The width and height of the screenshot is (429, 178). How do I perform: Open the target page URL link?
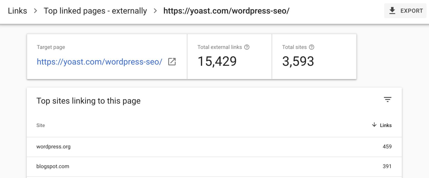pos(99,62)
